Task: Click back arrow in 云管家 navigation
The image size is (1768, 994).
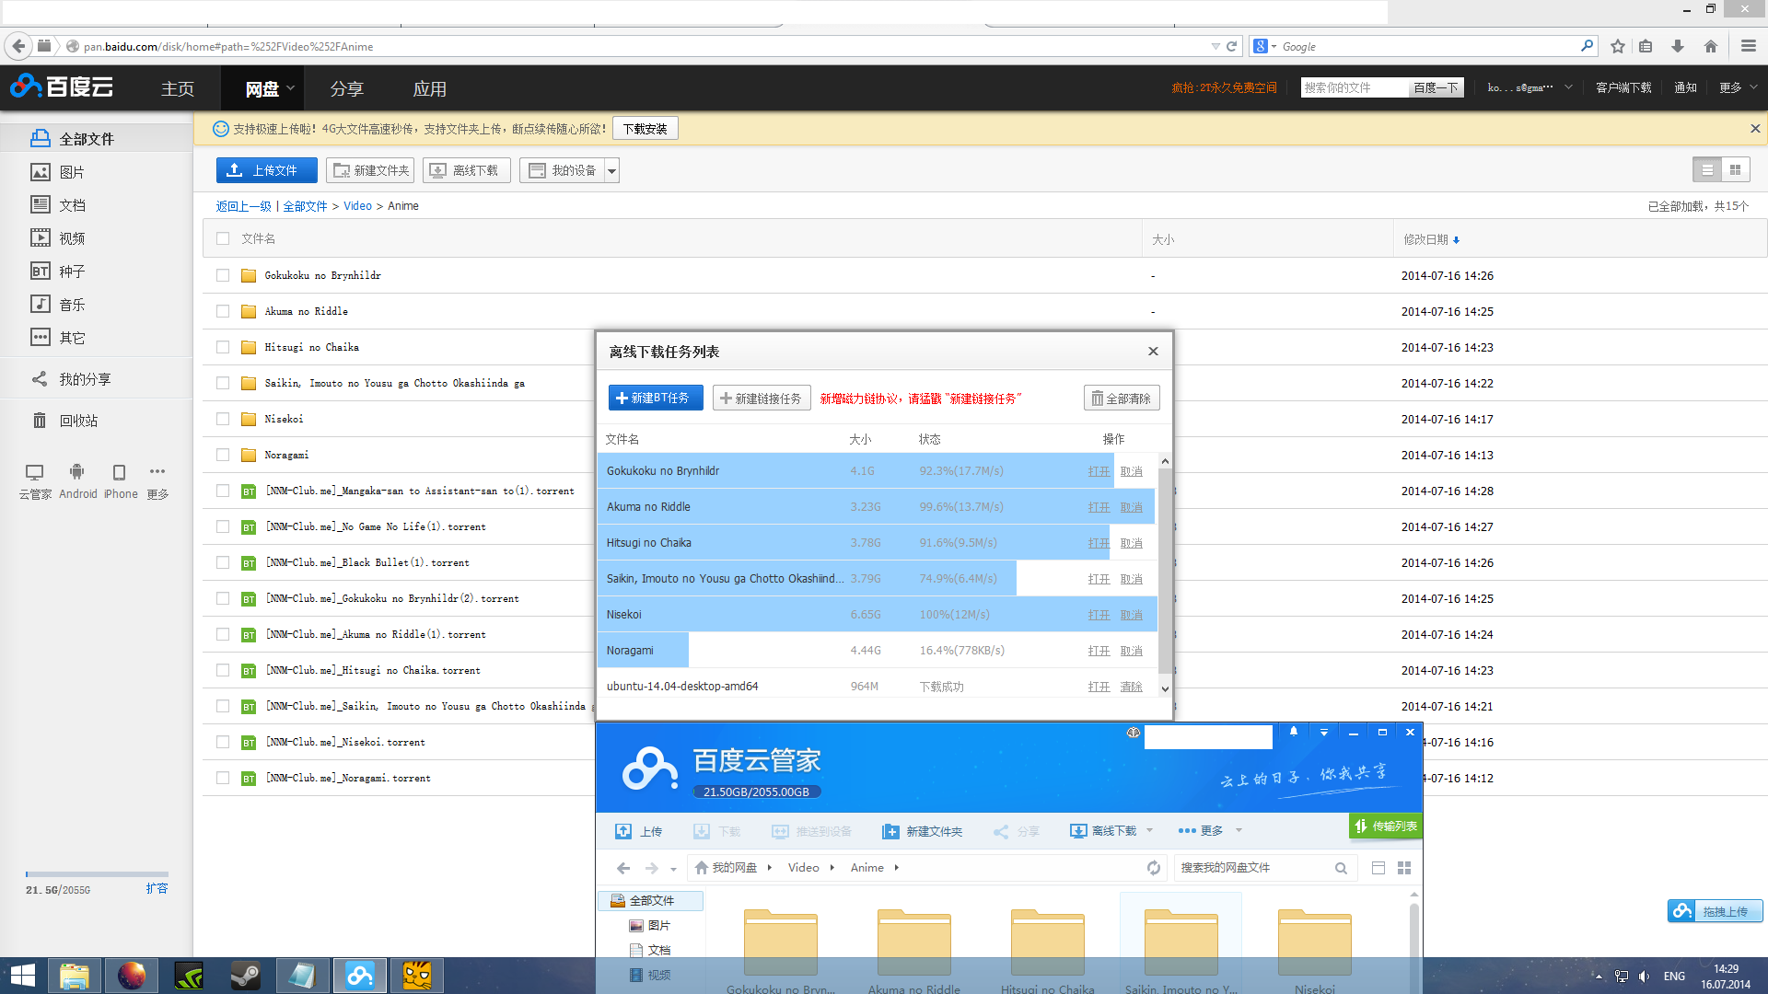Action: click(623, 868)
